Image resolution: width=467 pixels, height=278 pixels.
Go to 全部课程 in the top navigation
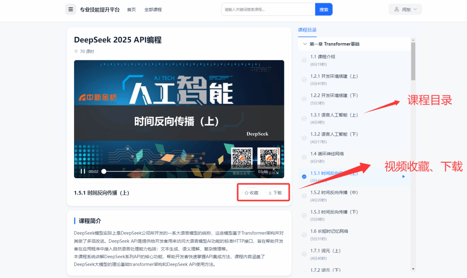[x=153, y=10]
